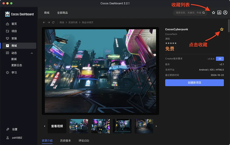Click the page vertical scrollbar

229,26
